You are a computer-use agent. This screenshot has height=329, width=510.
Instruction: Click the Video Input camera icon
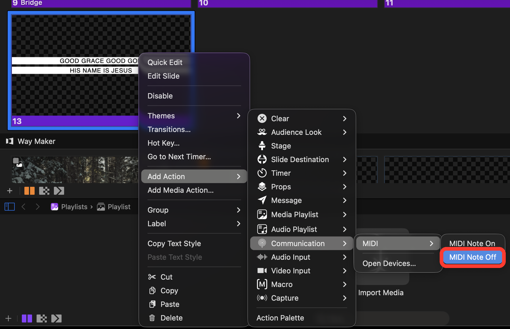pyautogui.click(x=262, y=271)
